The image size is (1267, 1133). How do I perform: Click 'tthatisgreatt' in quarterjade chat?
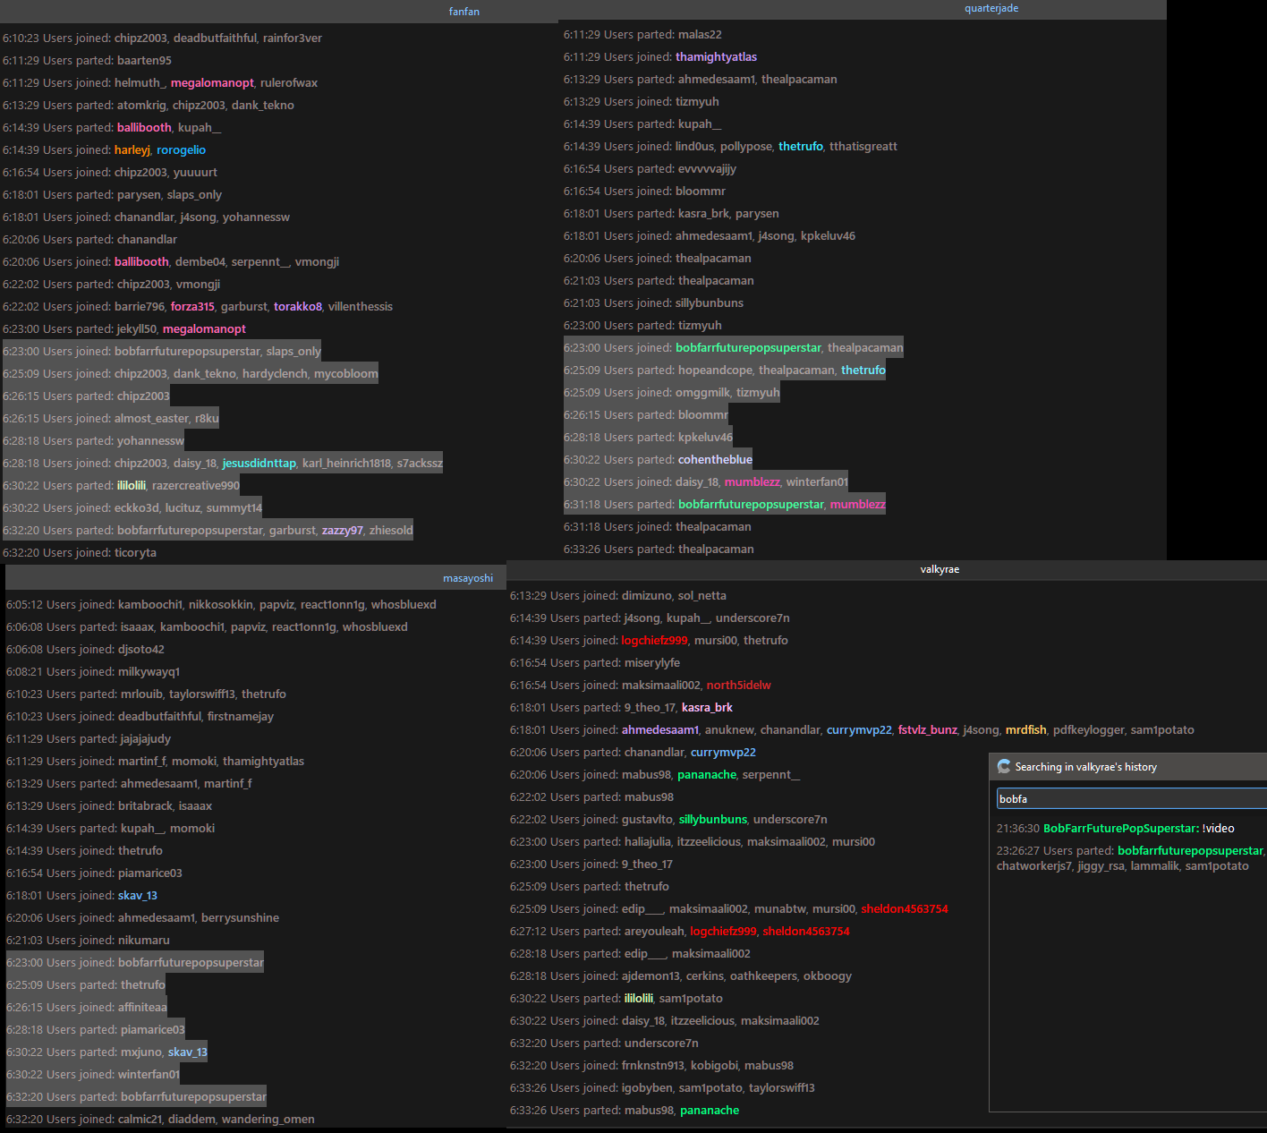(863, 147)
